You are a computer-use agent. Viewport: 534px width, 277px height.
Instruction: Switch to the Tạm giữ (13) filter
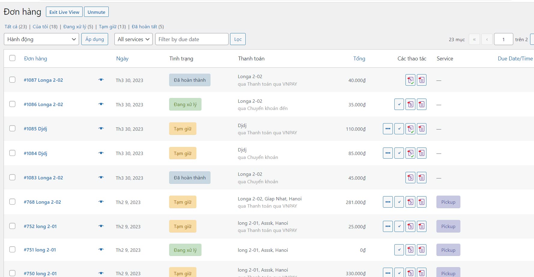[112, 27]
